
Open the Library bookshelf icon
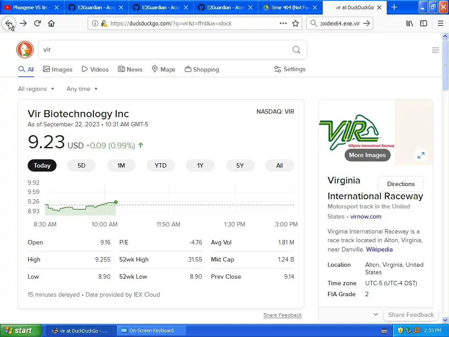(410, 24)
